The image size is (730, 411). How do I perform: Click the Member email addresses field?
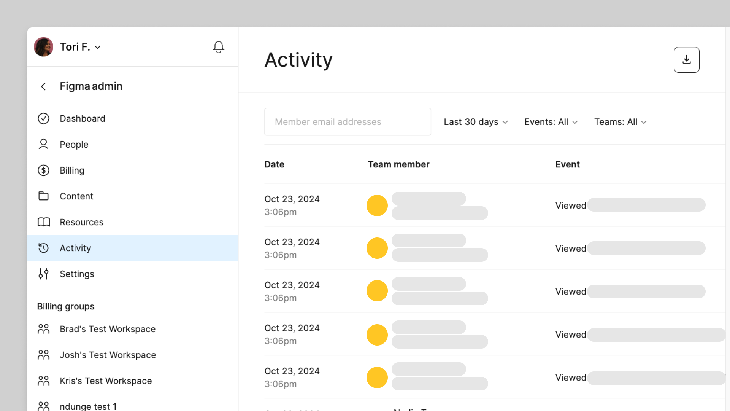[x=347, y=122]
